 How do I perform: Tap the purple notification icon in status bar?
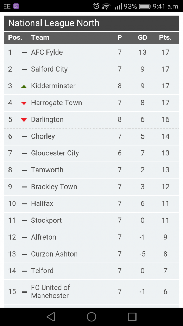tap(16, 6)
